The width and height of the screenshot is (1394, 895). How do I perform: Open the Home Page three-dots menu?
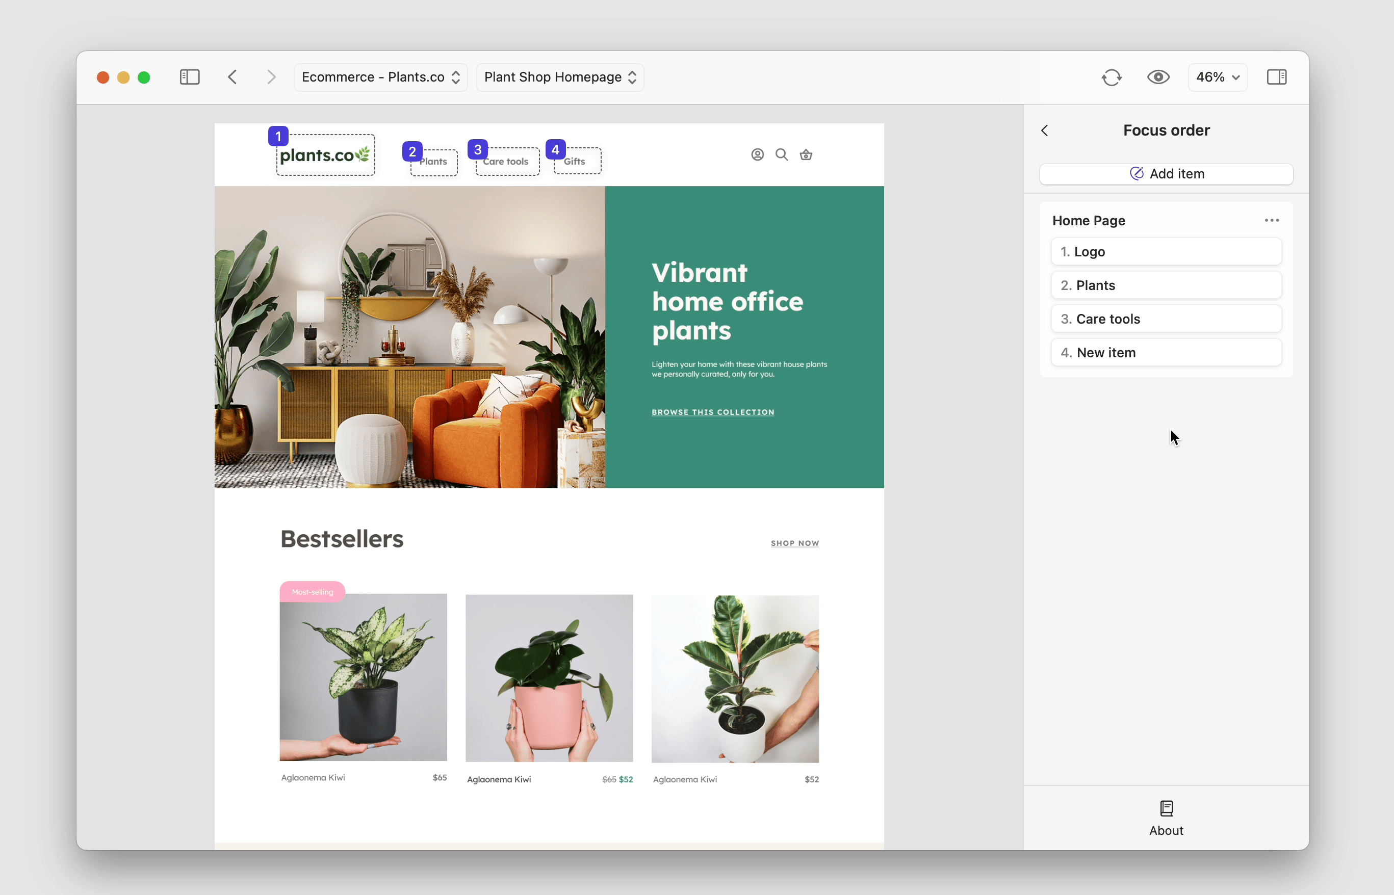1271,220
